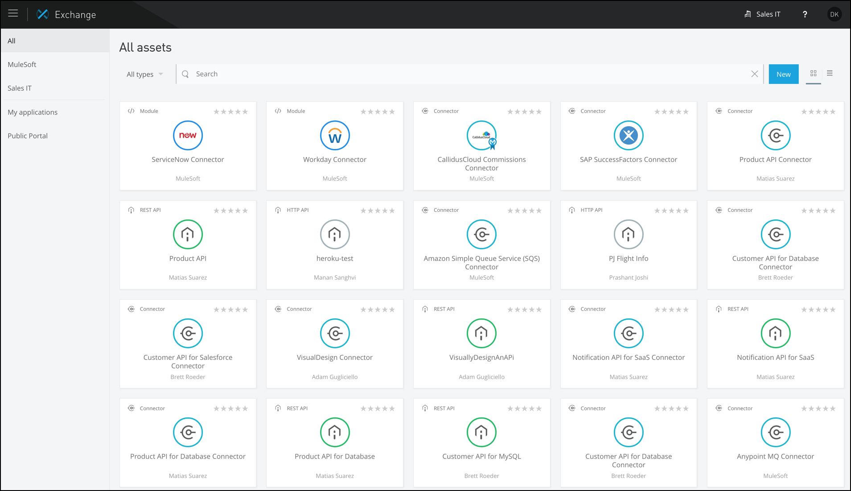Open the ServiceNow Connector logo
The width and height of the screenshot is (851, 491).
click(x=188, y=135)
